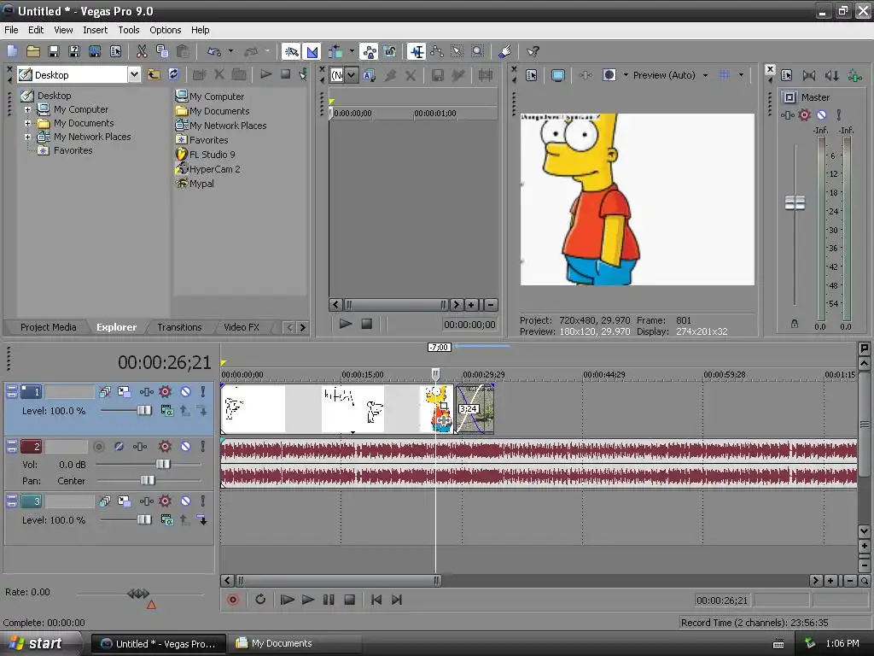Open the Insert menu
874x656 pixels.
click(96, 30)
